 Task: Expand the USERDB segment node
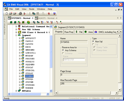[x=20, y=88]
